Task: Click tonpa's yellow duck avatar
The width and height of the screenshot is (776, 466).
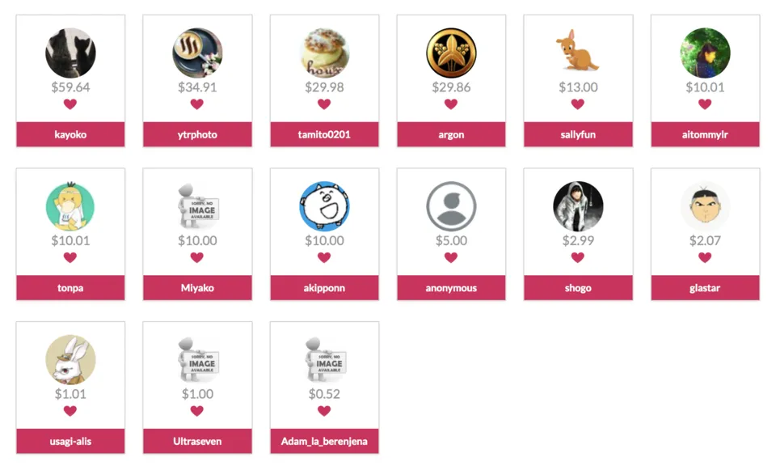Action: point(70,206)
